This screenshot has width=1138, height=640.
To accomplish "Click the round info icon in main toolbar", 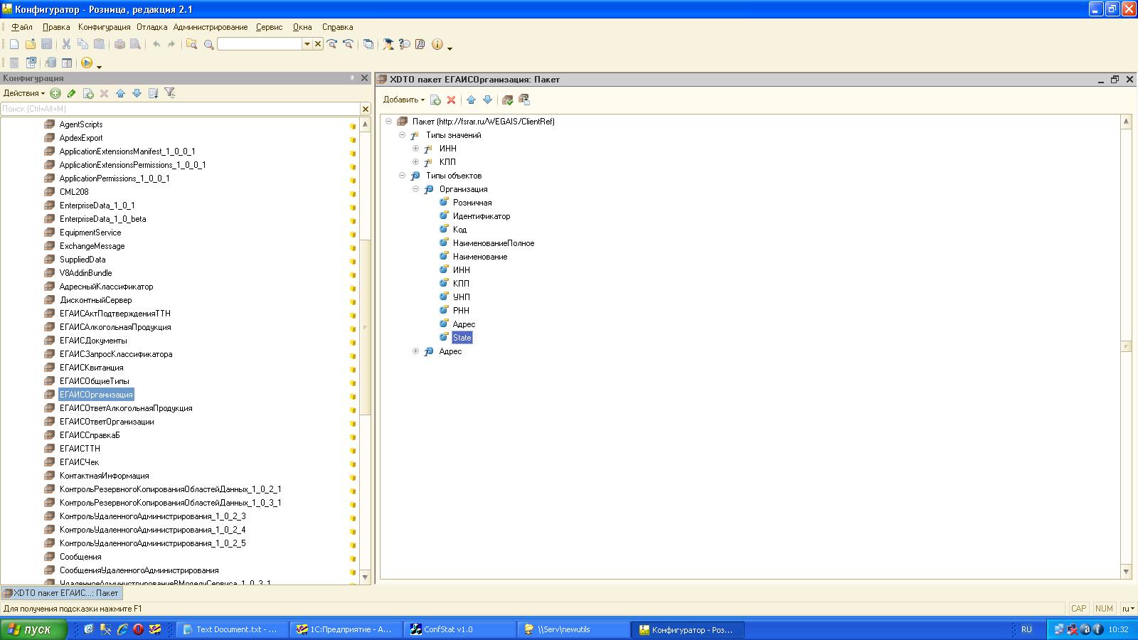I will click(x=437, y=44).
